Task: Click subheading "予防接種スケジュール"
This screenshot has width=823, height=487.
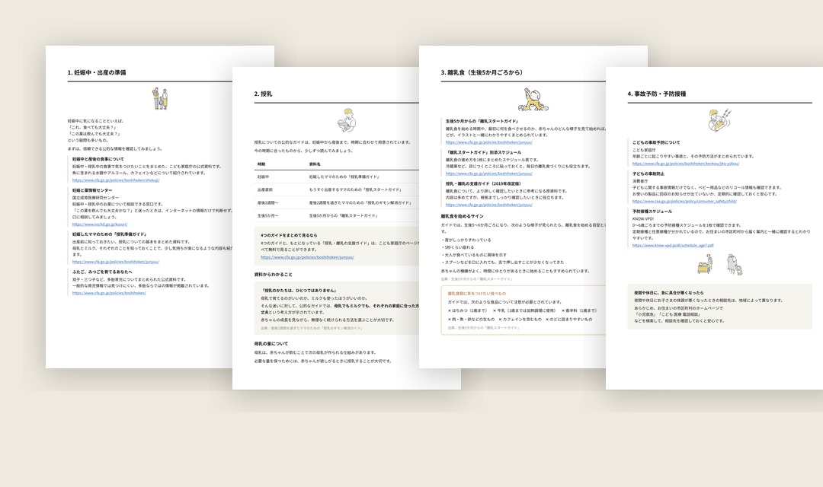Action: tap(652, 212)
